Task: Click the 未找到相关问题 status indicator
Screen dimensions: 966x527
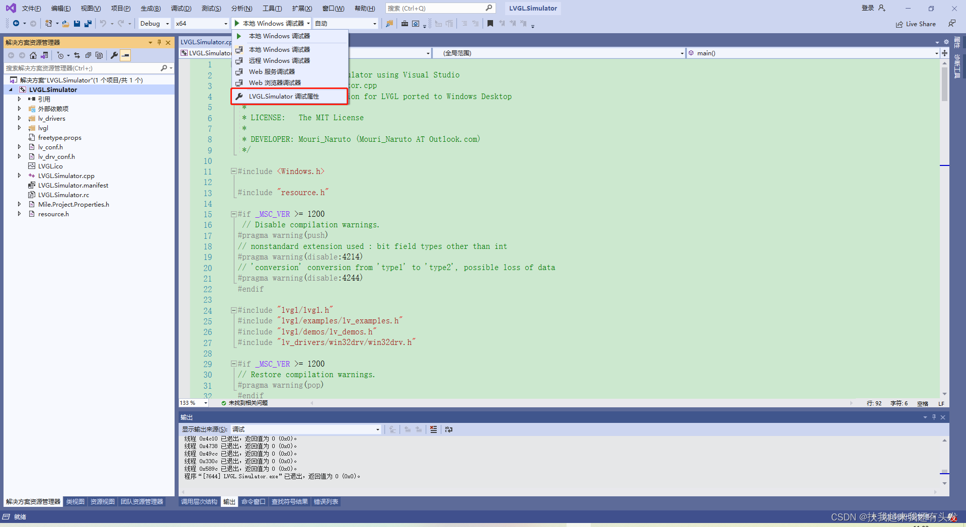Action: pos(245,403)
